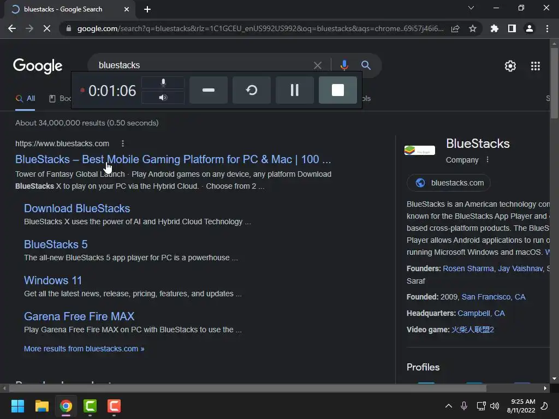This screenshot has width=559, height=419.
Task: Follow the Jay Vaishnav founder link
Action: [x=520, y=268]
